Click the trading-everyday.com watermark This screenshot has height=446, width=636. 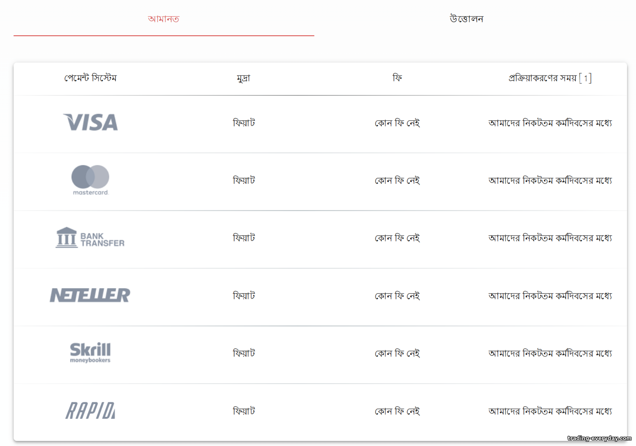[x=600, y=438]
